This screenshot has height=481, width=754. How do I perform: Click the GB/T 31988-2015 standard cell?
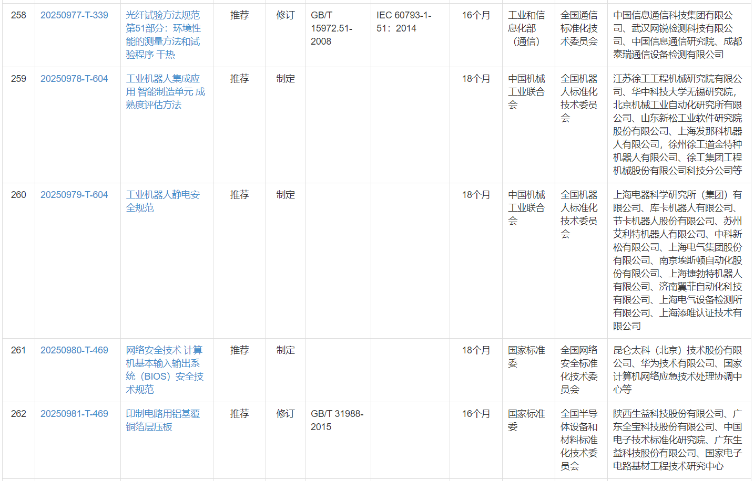pos(337,420)
